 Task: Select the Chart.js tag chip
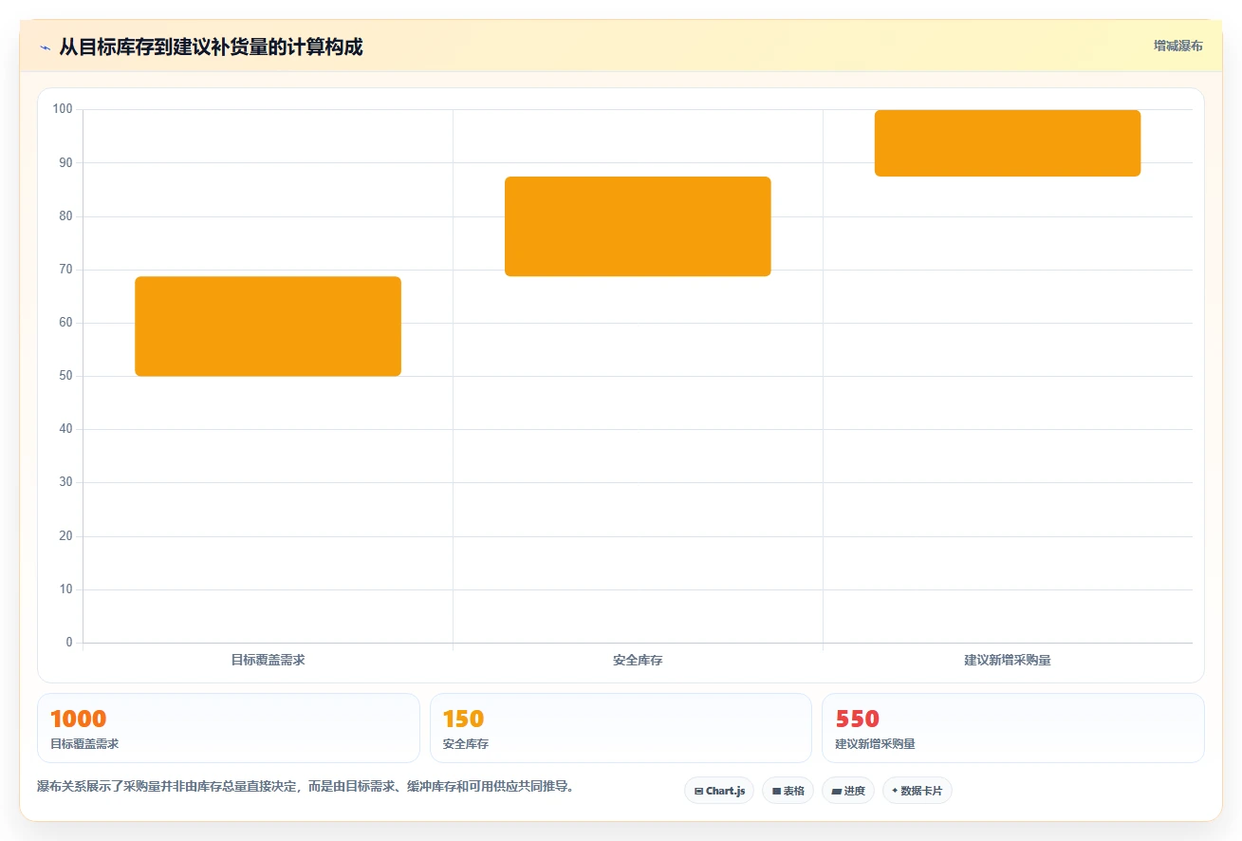(719, 791)
